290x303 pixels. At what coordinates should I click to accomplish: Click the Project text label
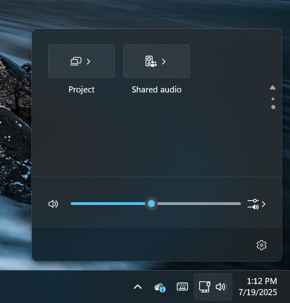click(81, 90)
